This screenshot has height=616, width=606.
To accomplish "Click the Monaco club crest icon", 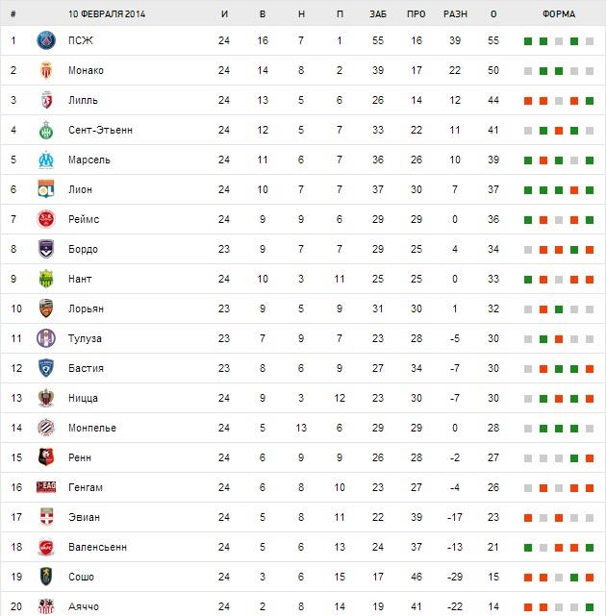I will (45, 70).
